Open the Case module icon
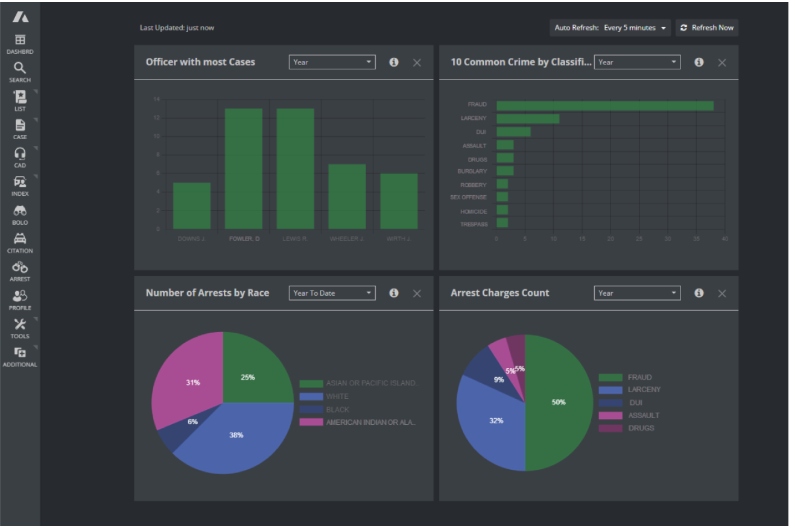The width and height of the screenshot is (789, 526). click(x=20, y=125)
